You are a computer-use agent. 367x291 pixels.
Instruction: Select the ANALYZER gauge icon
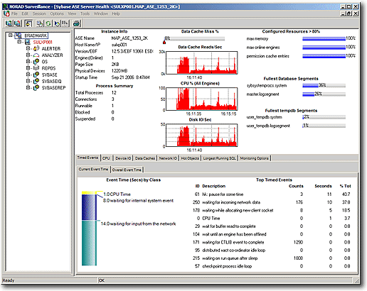tap(36, 55)
